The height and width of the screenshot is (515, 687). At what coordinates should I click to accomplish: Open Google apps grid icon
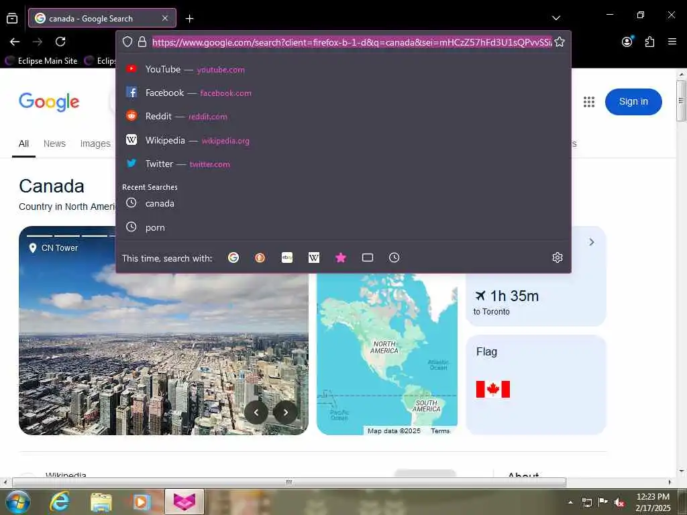coord(589,102)
